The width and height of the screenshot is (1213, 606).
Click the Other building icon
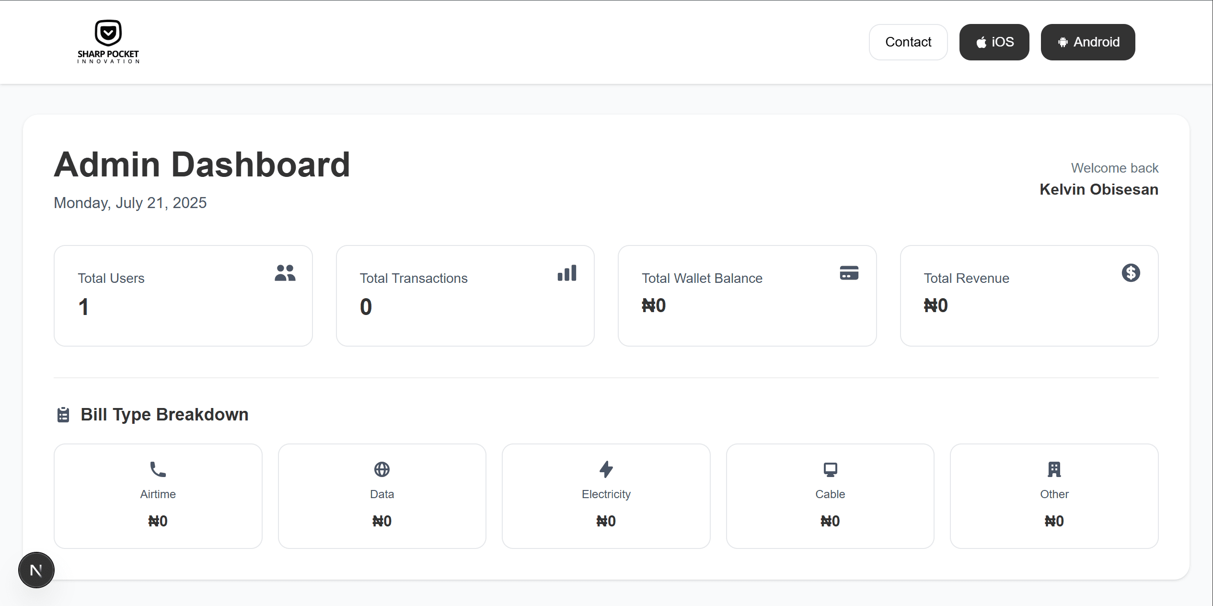coord(1053,469)
